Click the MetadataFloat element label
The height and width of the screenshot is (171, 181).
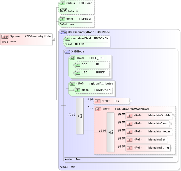[x=158, y=124]
